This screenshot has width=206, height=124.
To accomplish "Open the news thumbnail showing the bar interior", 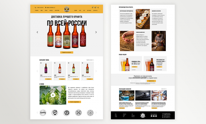I will pyautogui.click(x=127, y=95).
